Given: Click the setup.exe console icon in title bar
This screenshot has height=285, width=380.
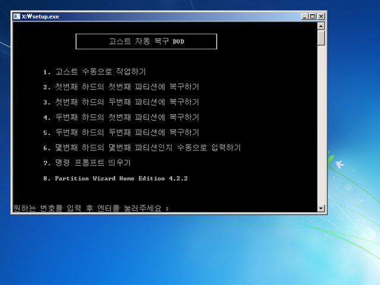Looking at the screenshot, I should click(17, 16).
